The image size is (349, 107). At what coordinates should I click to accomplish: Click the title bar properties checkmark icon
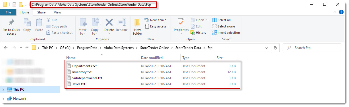[14, 4]
